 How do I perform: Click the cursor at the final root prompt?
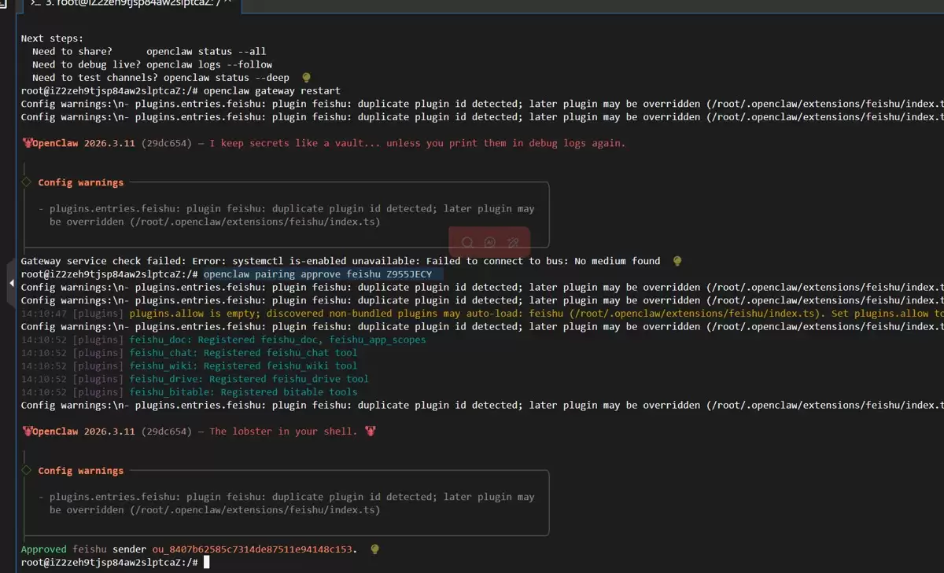point(207,563)
